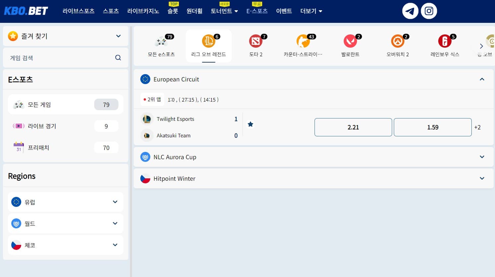
Task: Go to 라이브스포츠 in top navigation
Action: click(79, 11)
